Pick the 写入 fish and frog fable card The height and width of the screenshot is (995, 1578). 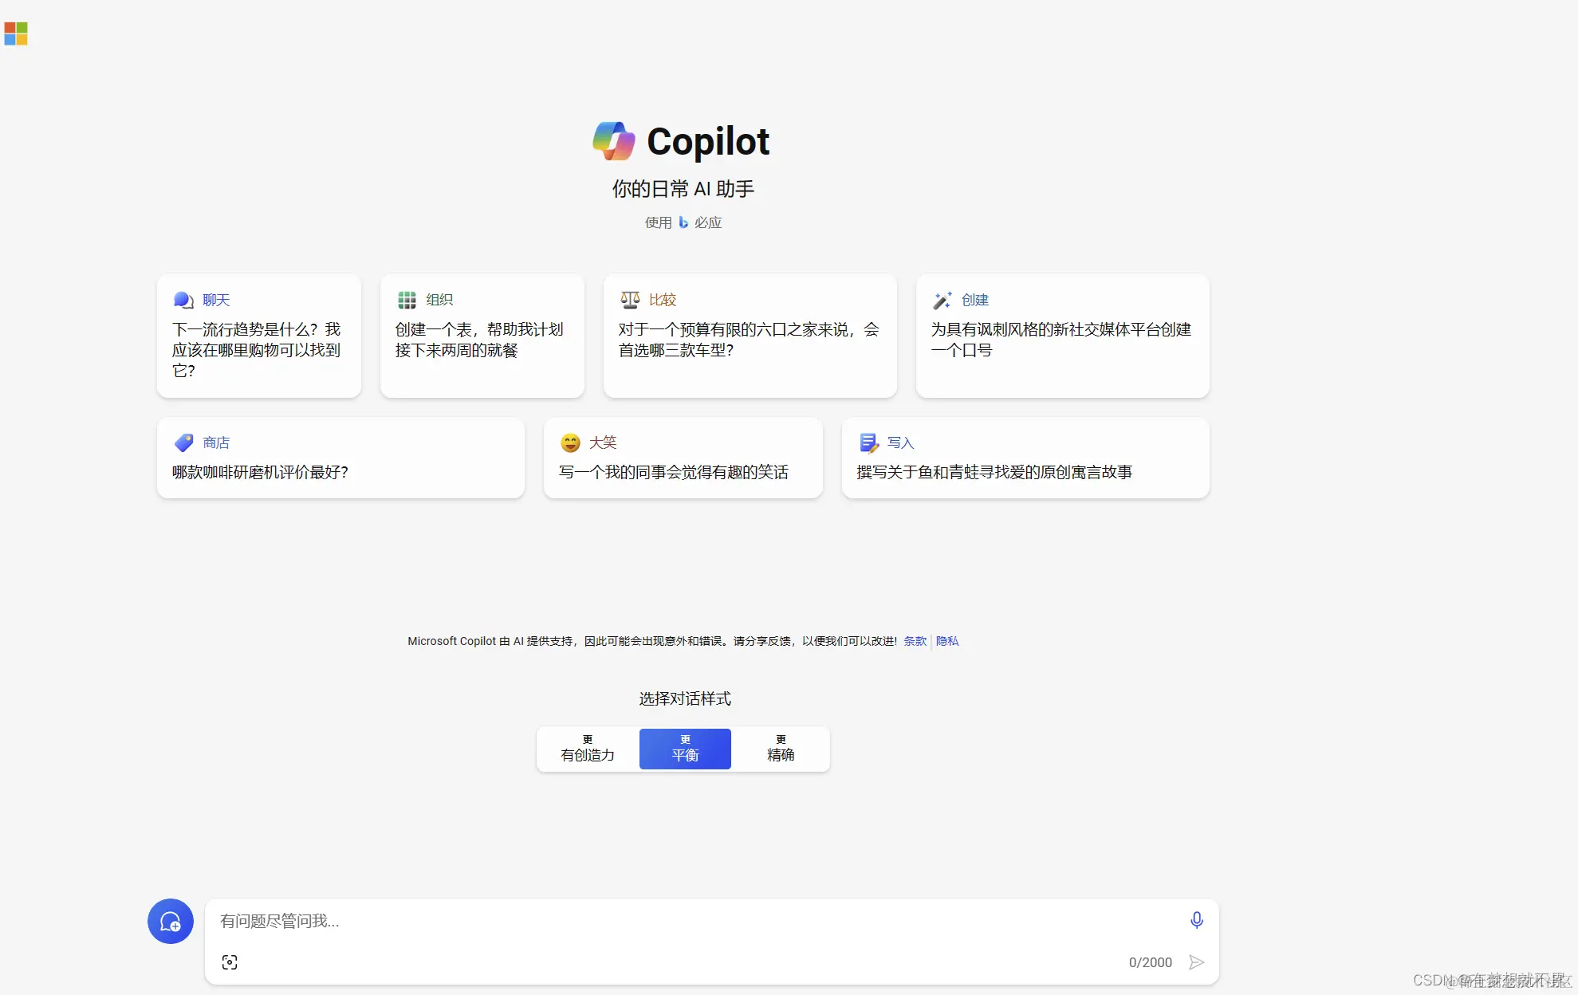1025,458
